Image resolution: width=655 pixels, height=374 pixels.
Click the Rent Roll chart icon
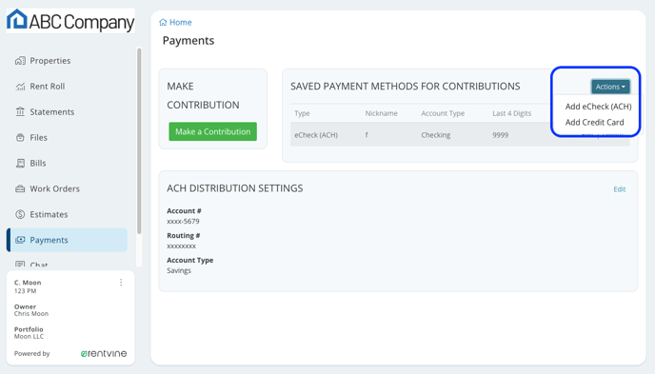[20, 87]
